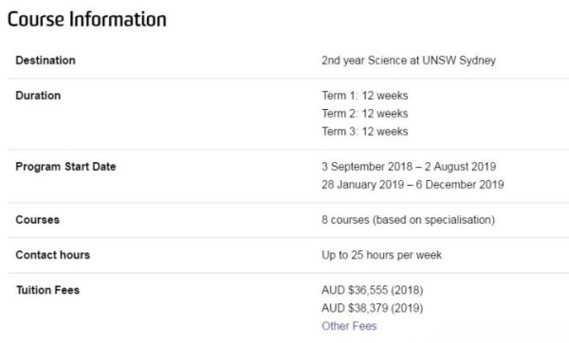Click the AUD $36,555 (2018) fee
Viewport: 569px width, 343px height.
(373, 290)
